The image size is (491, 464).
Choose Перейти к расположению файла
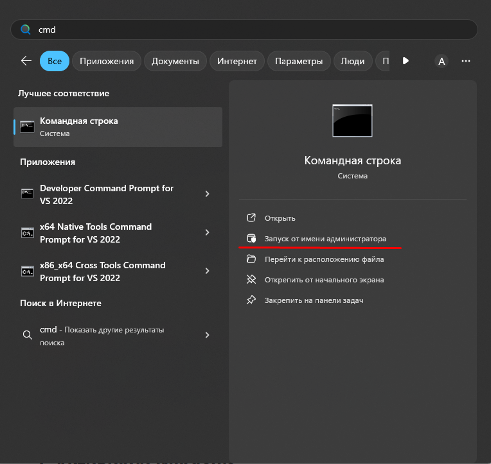point(324,259)
